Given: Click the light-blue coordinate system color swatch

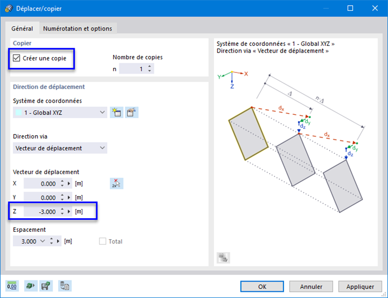Looking at the screenshot, I should 19,113.
